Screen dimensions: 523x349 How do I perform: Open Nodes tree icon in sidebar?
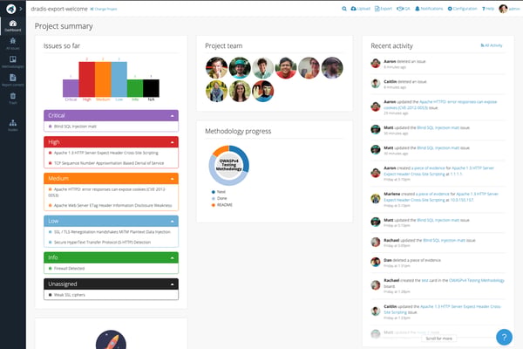tap(13, 126)
